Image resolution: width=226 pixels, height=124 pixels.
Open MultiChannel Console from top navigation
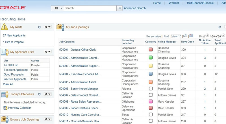(200, 3)
